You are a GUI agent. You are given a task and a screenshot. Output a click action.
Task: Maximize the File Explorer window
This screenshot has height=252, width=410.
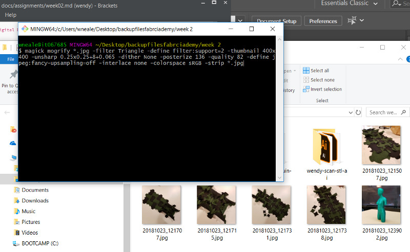point(382,47)
